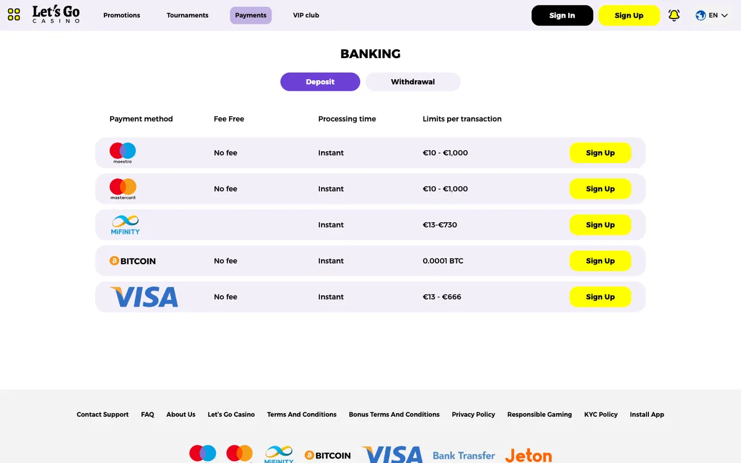Viewport: 741px width, 463px height.
Task: Click the BANKING page heading
Action: tap(371, 54)
